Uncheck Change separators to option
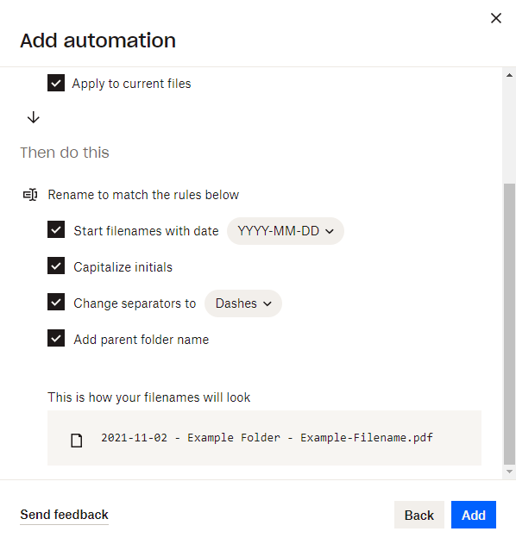Viewport: 516px width, 544px height. point(56,302)
